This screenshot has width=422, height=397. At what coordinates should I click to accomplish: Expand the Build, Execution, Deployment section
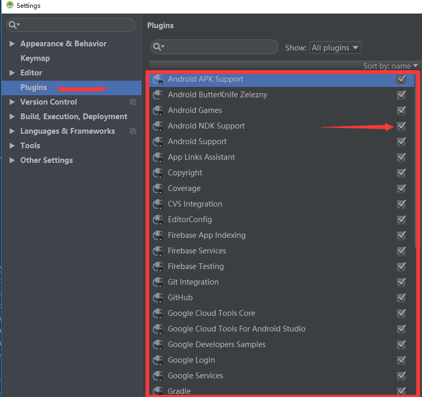coord(12,117)
